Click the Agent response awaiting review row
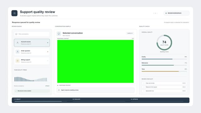Screen dimensions: 201x113 pos(96,90)
